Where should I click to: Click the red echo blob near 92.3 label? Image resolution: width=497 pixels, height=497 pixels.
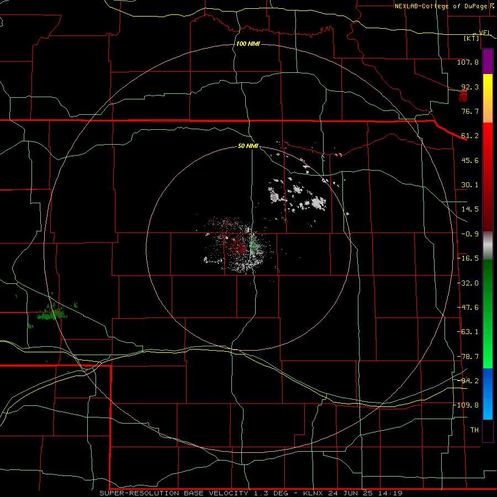463,96
